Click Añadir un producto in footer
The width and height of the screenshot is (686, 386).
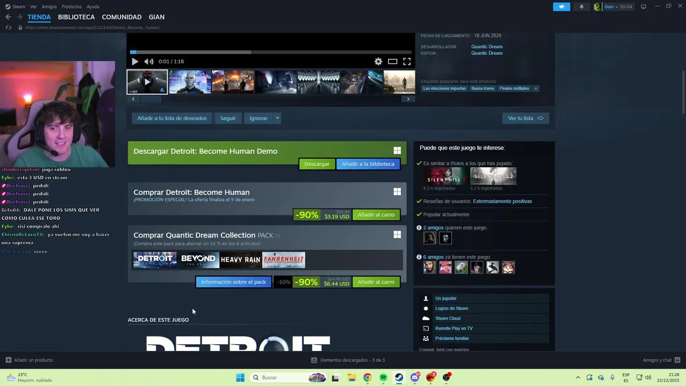pyautogui.click(x=29, y=360)
